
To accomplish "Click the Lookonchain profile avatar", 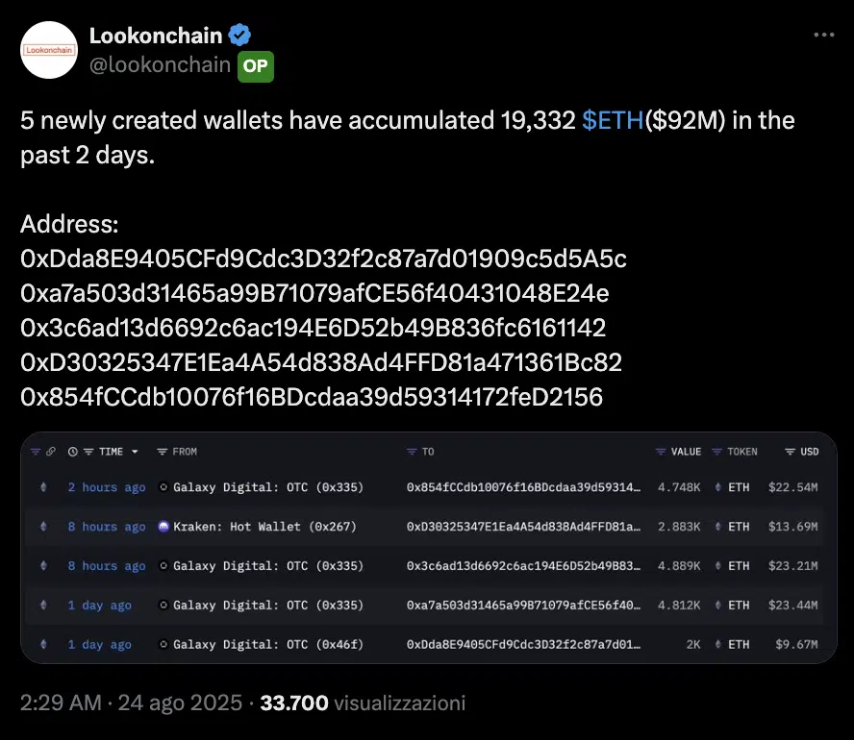I will (x=48, y=49).
